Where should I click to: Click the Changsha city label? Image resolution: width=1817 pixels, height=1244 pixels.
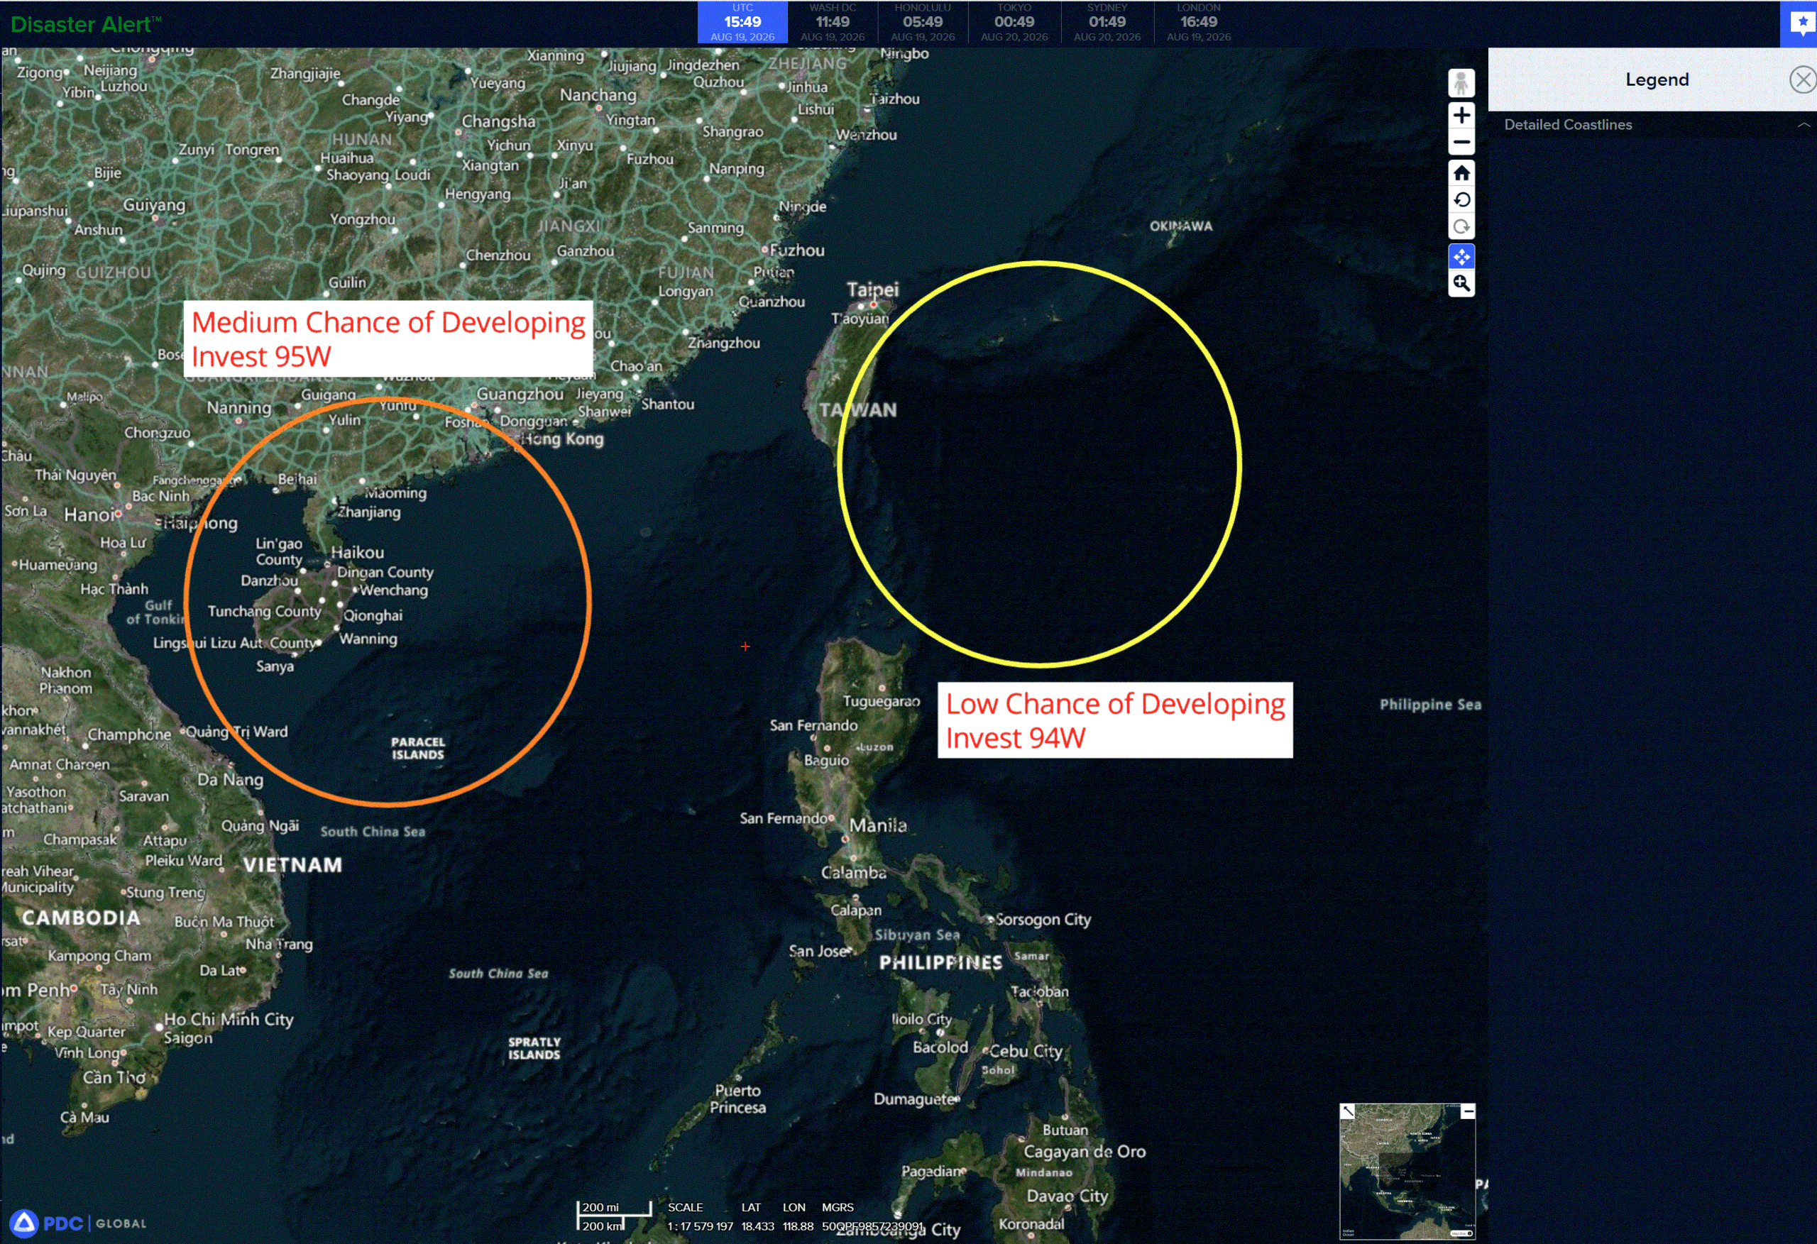click(498, 121)
